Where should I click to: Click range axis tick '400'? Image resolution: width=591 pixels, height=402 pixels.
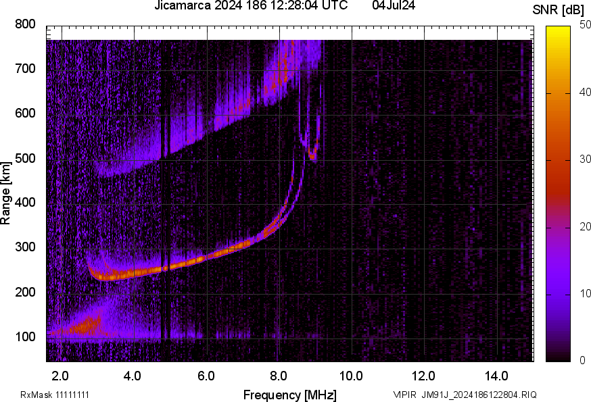25,202
